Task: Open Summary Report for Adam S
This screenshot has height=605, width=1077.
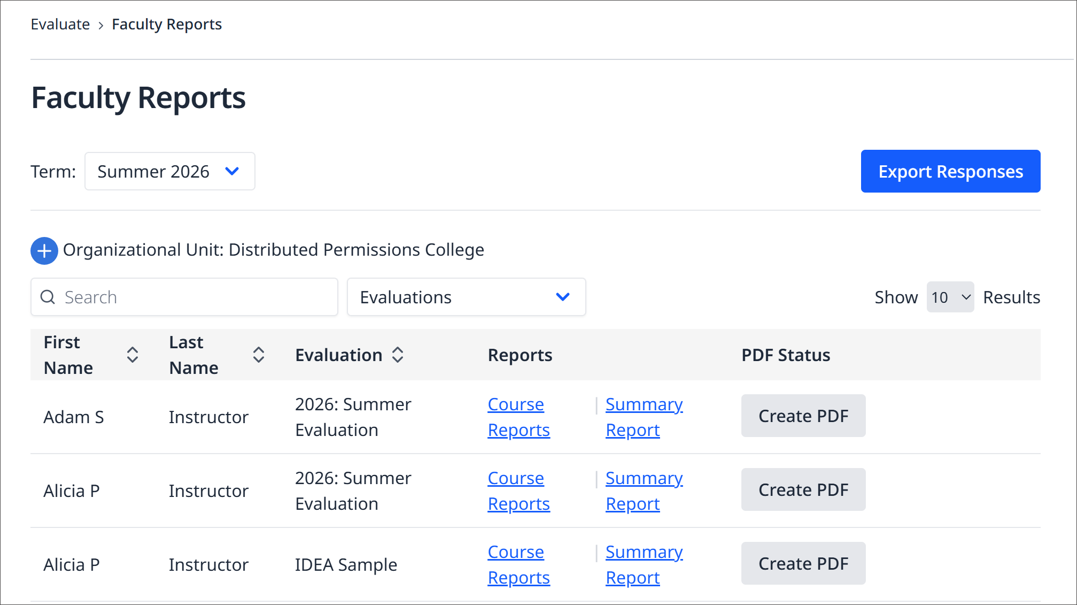Action: click(644, 417)
